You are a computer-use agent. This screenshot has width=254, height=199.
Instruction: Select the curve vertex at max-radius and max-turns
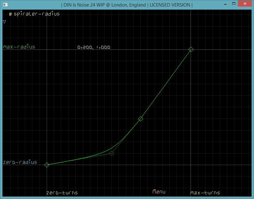(191, 49)
